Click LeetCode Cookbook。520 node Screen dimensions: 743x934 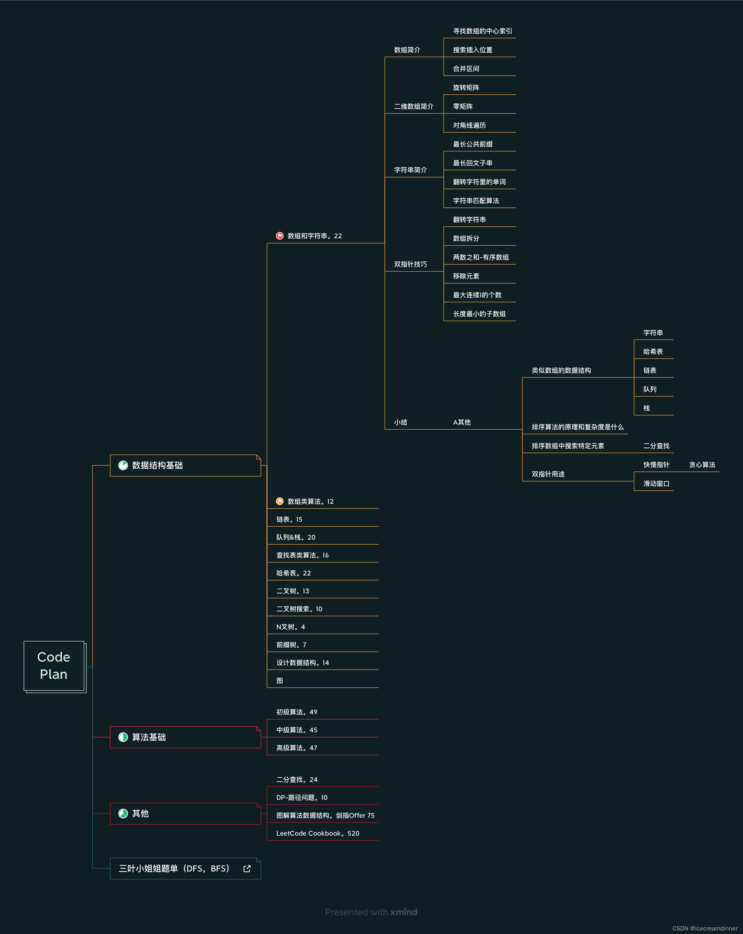tap(317, 833)
